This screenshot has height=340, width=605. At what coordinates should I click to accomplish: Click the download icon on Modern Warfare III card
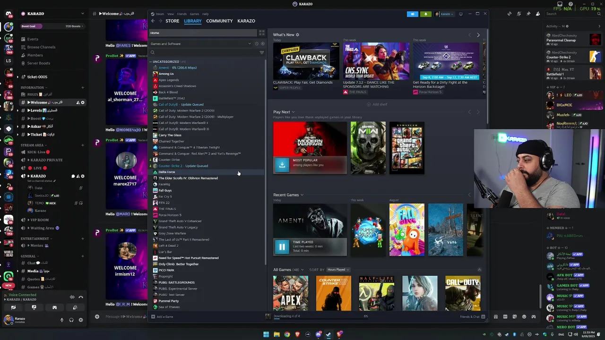point(282,164)
